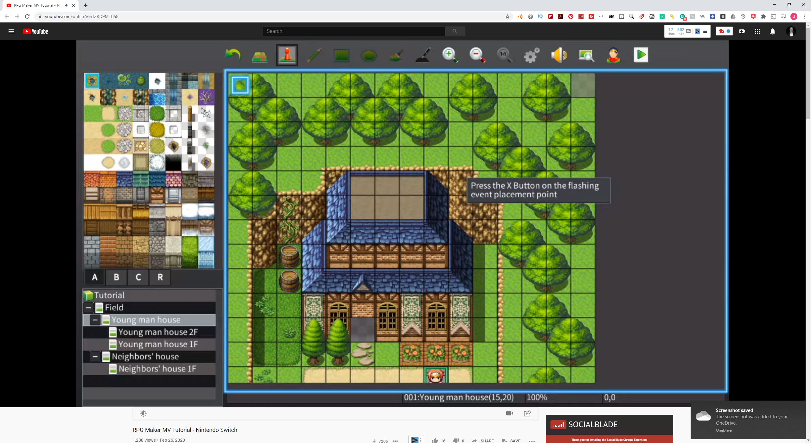Open the 720p quality options dots
811x443 pixels.
(395, 441)
